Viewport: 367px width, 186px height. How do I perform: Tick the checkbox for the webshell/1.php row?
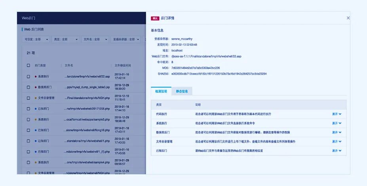29,141
